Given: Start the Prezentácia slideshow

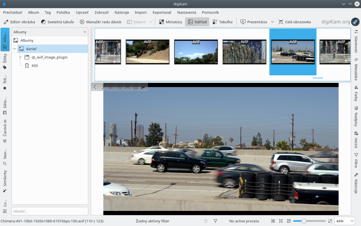Looking at the screenshot, I should click(x=253, y=22).
